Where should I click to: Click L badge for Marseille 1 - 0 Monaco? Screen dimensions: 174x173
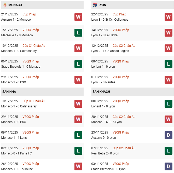point(78,33)
